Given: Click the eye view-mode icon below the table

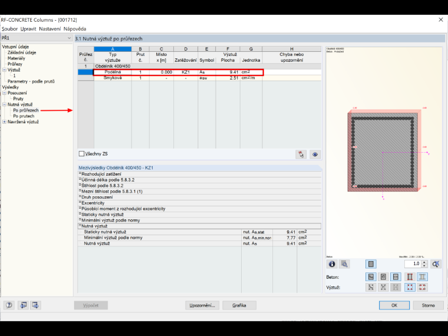Looking at the screenshot, I should 315,154.
